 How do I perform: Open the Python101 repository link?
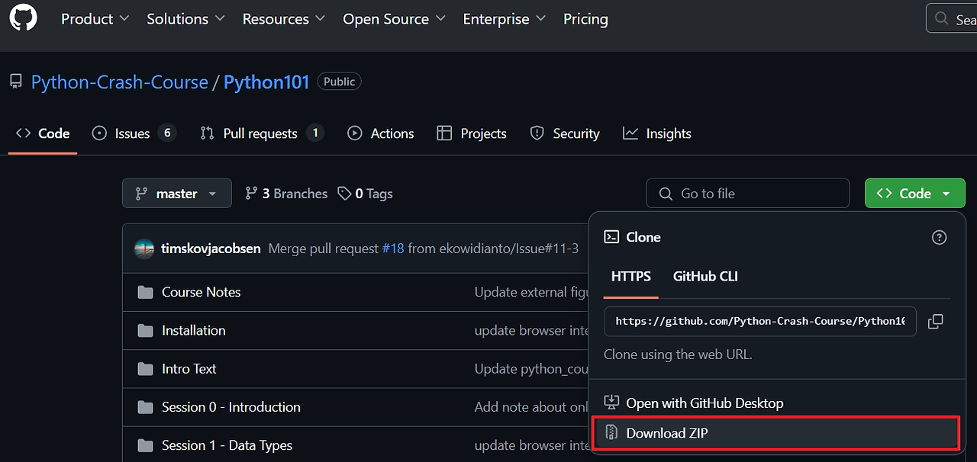point(266,82)
